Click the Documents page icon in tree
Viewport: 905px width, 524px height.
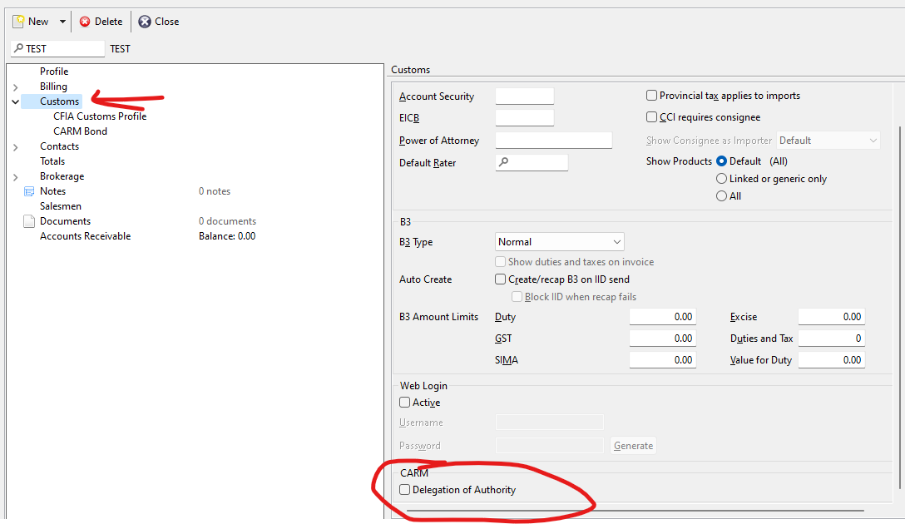(29, 221)
